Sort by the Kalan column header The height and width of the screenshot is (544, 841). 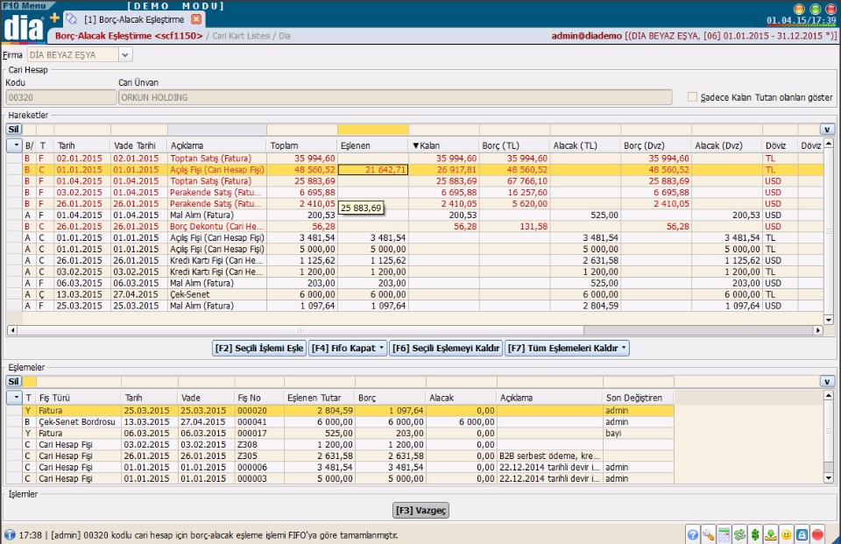443,145
